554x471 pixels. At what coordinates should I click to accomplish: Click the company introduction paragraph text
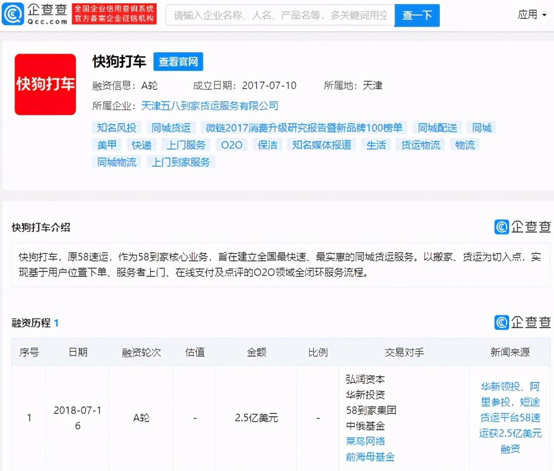point(280,265)
